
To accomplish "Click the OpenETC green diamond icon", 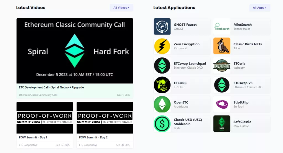I will point(162,104).
